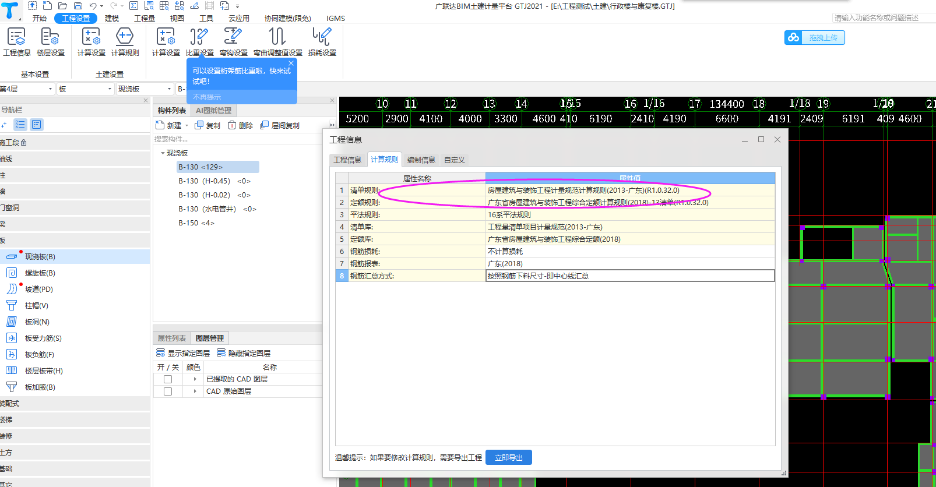936x487 pixels.
Task: Select 坡道(PD) in navigation panel
Action: (x=38, y=290)
